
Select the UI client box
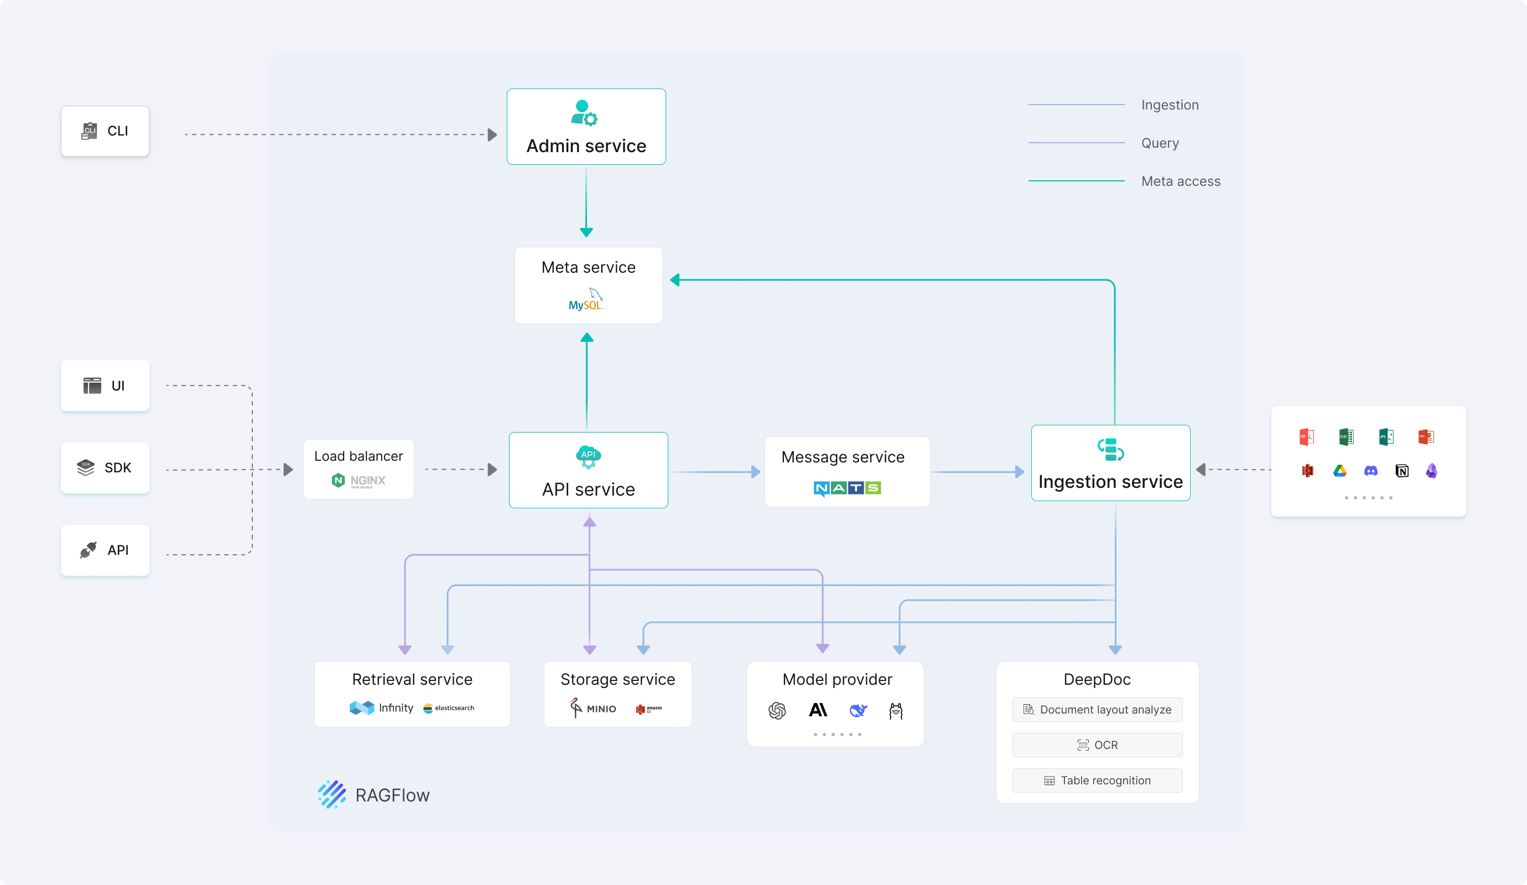tap(105, 386)
